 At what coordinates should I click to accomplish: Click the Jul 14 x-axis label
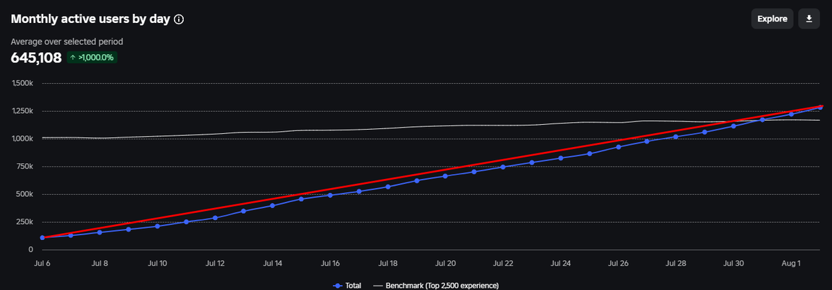(272, 264)
